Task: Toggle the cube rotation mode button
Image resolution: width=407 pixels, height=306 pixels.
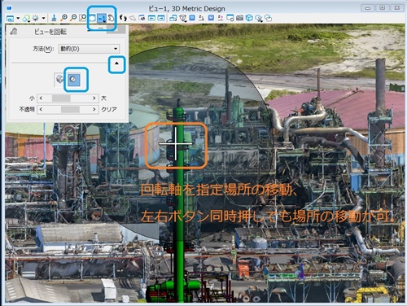Action: click(59, 80)
